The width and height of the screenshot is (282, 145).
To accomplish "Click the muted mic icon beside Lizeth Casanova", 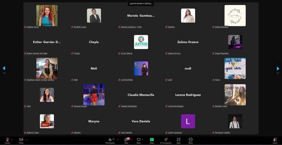I will [166, 133].
